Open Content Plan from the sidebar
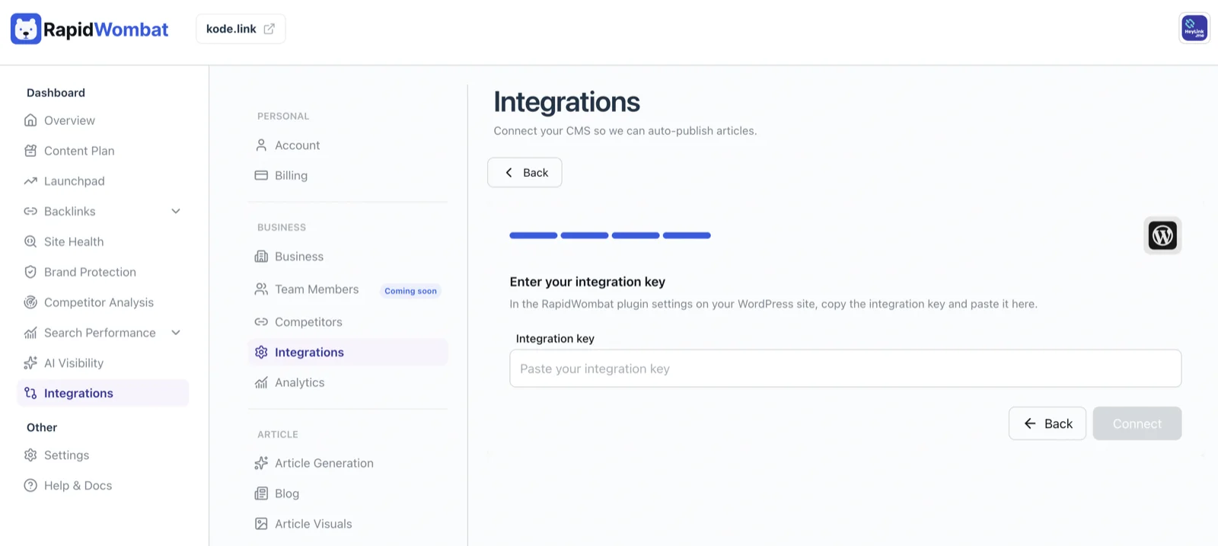 pos(79,151)
